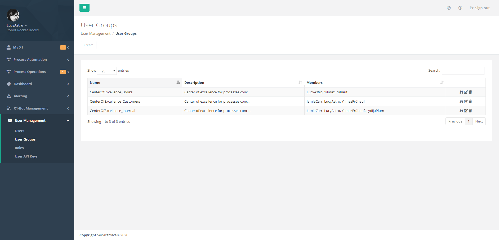Open the User API Keys page
Viewport: 499px width, 240px height.
(x=26, y=156)
